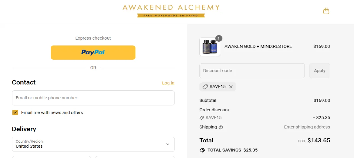Click the Shipping help question mark icon
Viewport: 354px width, 158px height.
click(x=221, y=127)
